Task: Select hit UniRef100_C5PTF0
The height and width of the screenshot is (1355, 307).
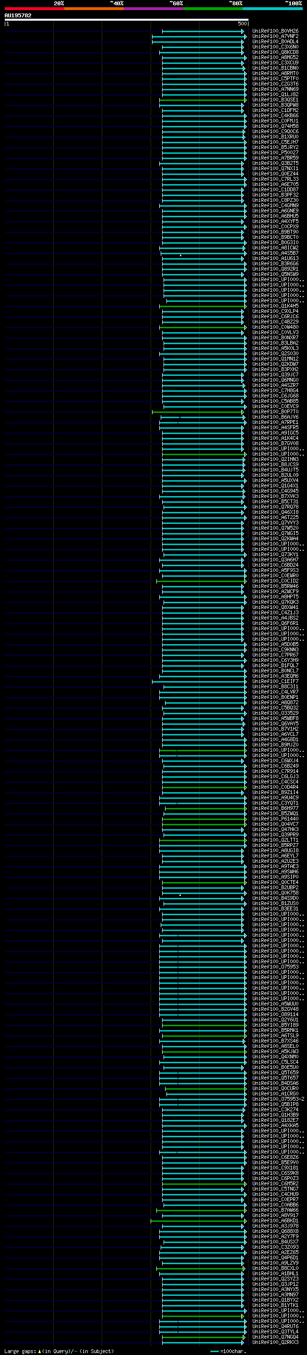Action: click(x=275, y=79)
